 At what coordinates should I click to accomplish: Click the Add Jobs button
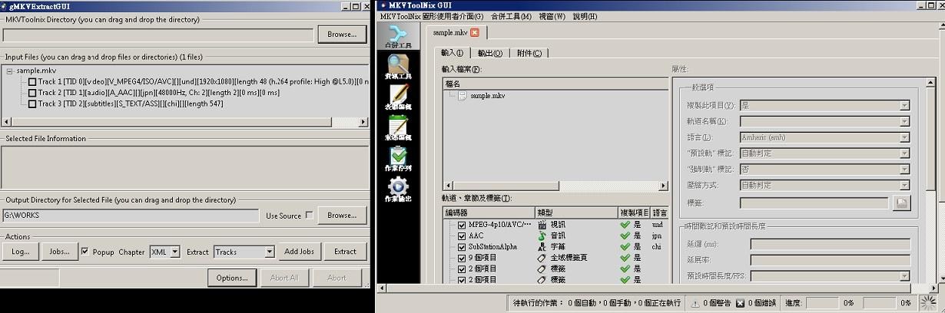tap(299, 252)
